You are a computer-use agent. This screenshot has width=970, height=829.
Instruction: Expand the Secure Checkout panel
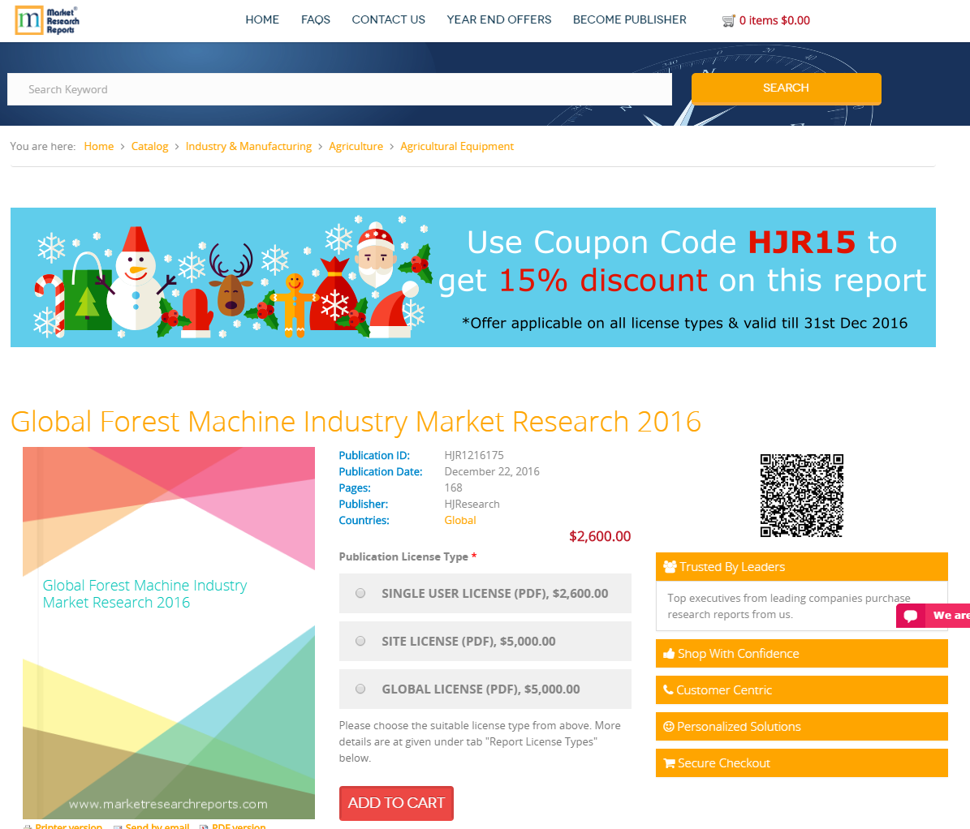[801, 762]
